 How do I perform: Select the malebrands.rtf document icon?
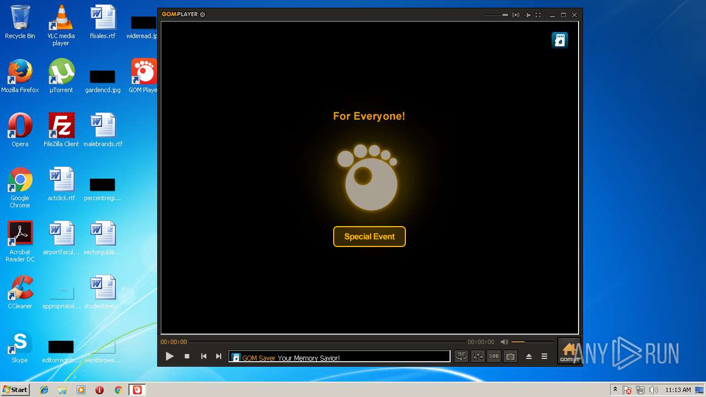[103, 130]
